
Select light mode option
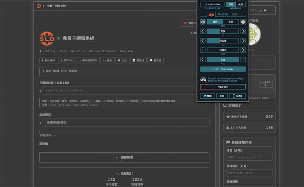click(x=231, y=22)
